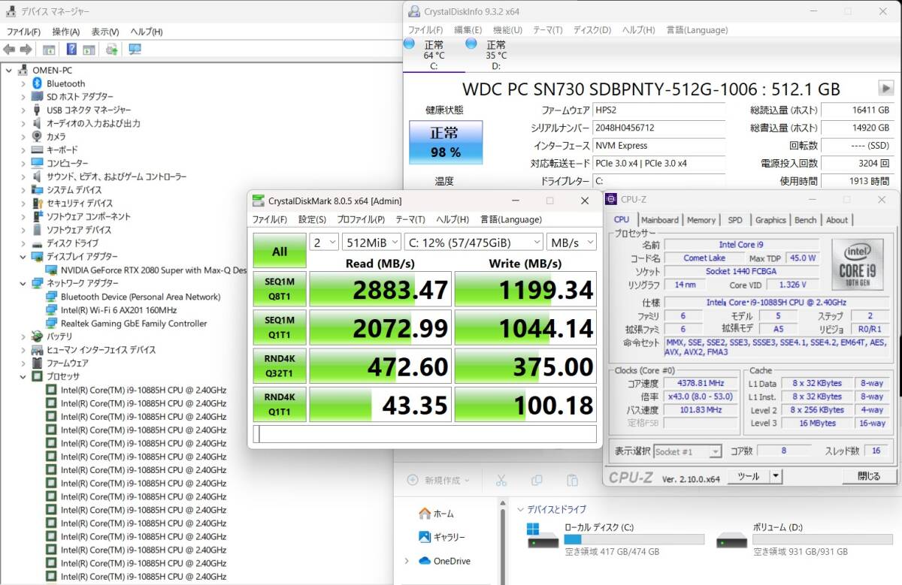Open the MB/s unit dropdown in CrystalDiskMark
The image size is (902, 585).
pyautogui.click(x=573, y=242)
